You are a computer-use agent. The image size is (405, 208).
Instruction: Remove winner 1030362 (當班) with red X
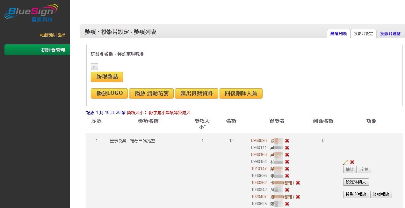[298, 183]
